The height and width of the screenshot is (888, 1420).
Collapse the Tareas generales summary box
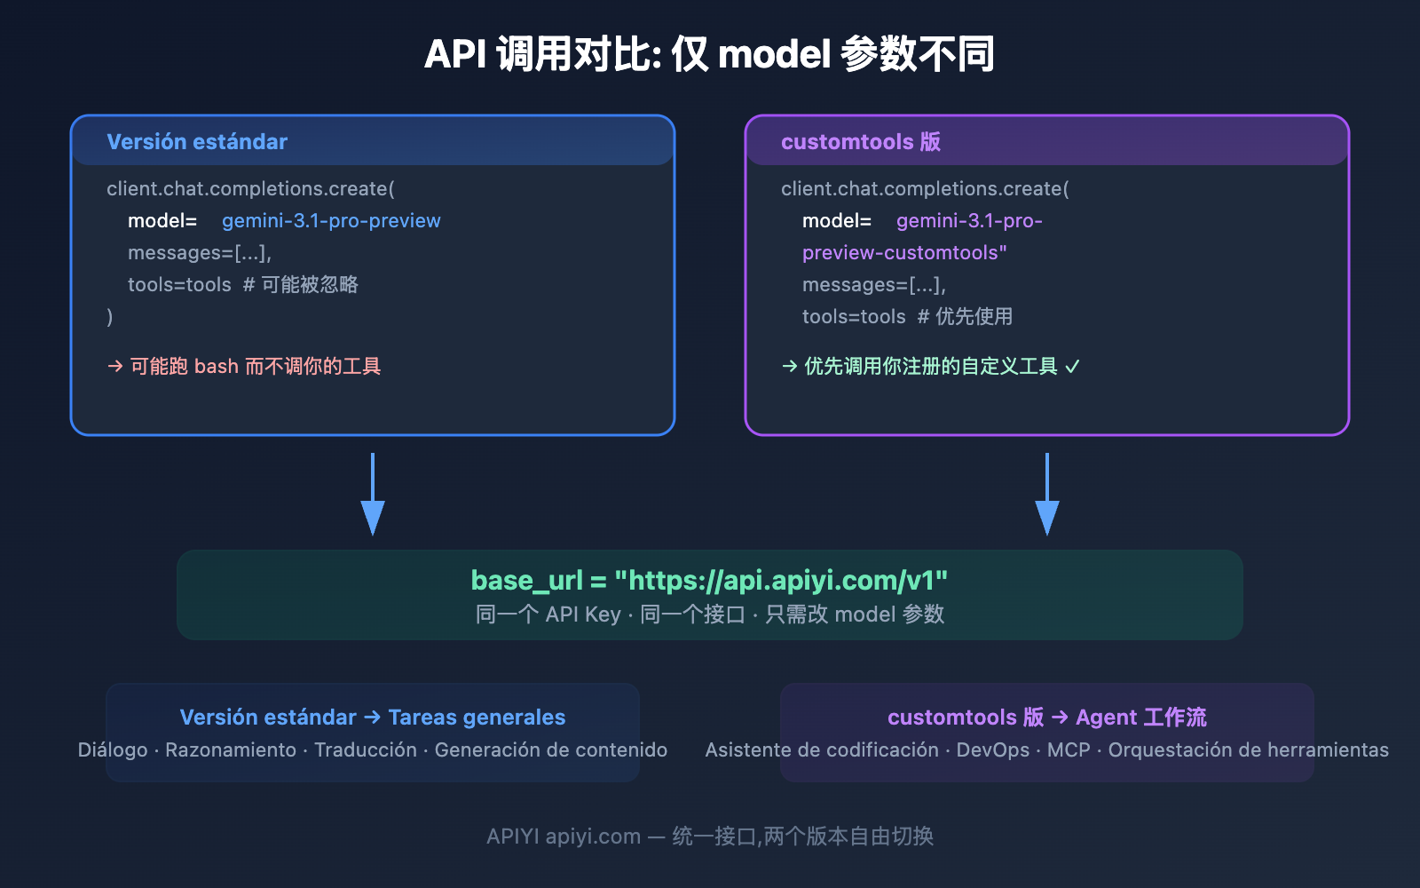(372, 733)
